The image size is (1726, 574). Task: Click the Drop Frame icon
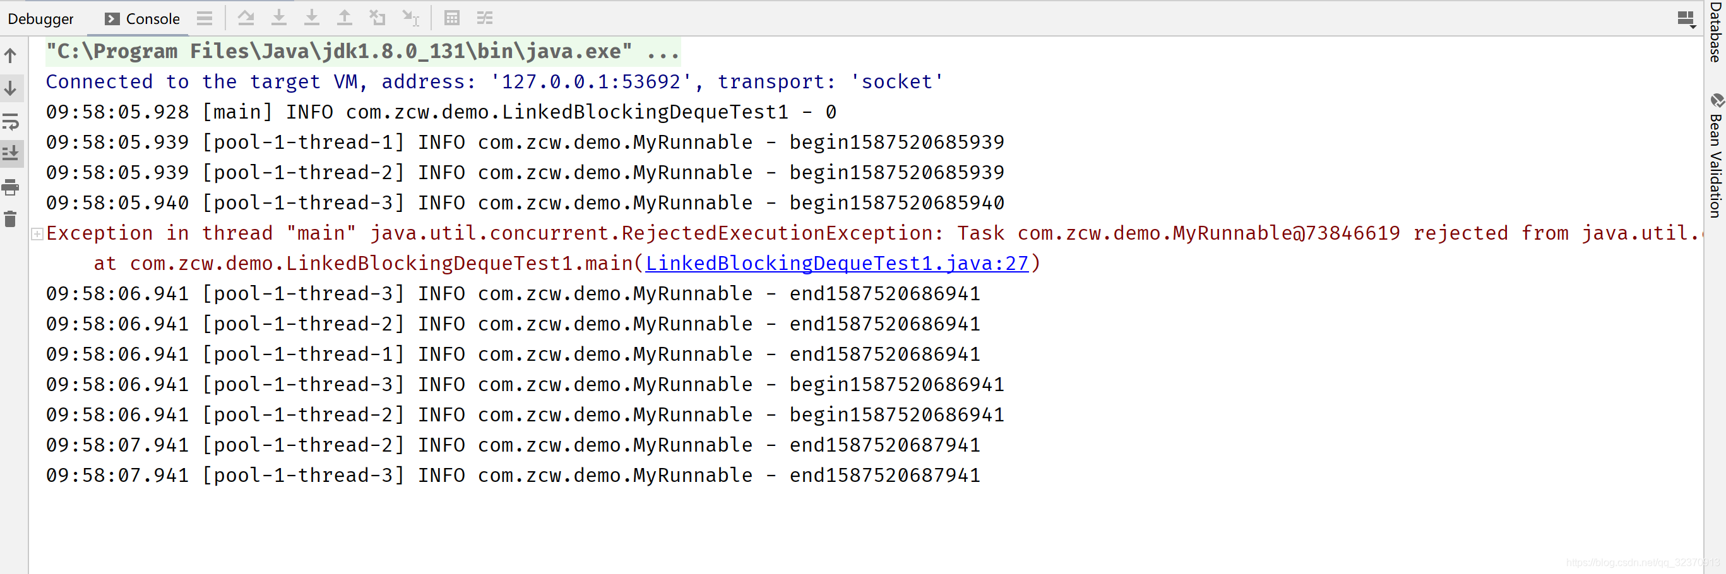(378, 18)
